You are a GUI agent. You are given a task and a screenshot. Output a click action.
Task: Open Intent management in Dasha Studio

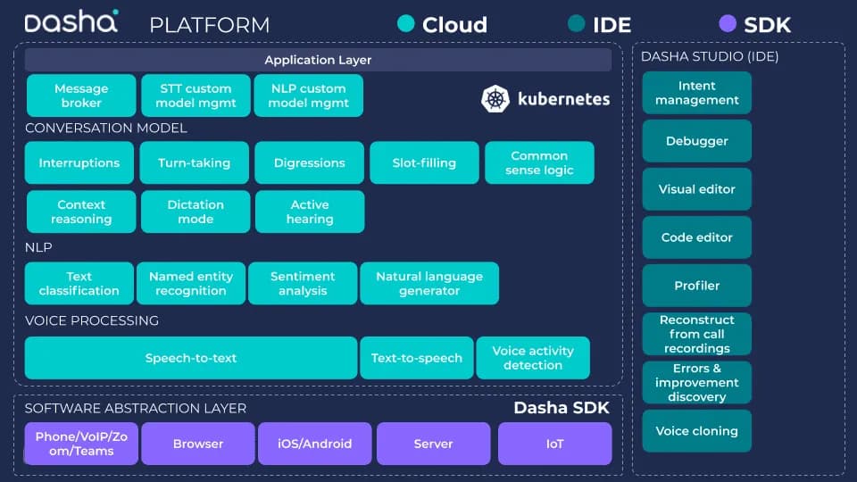click(697, 93)
